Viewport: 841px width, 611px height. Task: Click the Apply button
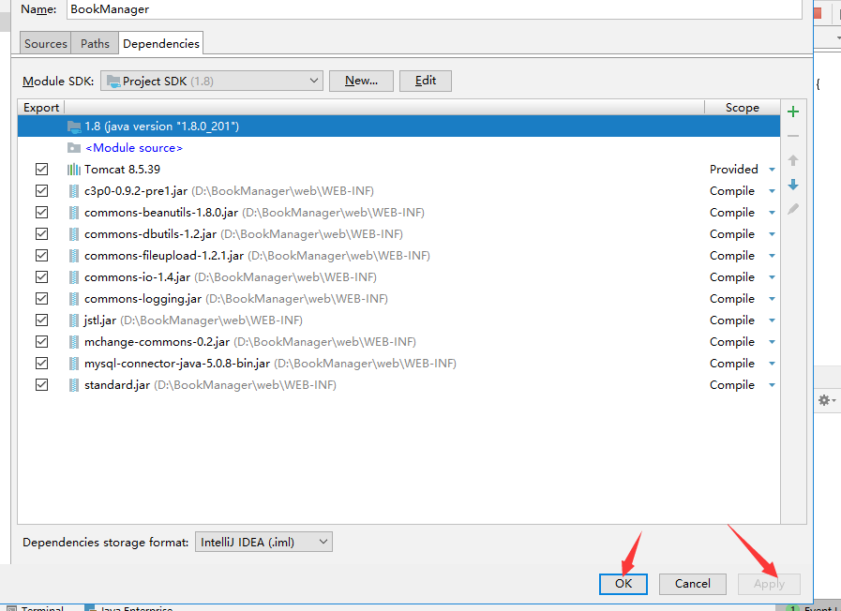(769, 584)
